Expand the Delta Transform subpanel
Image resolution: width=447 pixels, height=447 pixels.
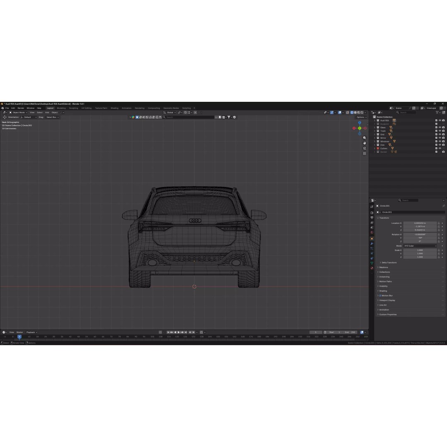click(388, 262)
